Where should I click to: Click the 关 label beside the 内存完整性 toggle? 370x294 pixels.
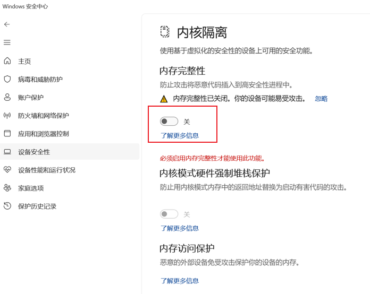tap(187, 122)
